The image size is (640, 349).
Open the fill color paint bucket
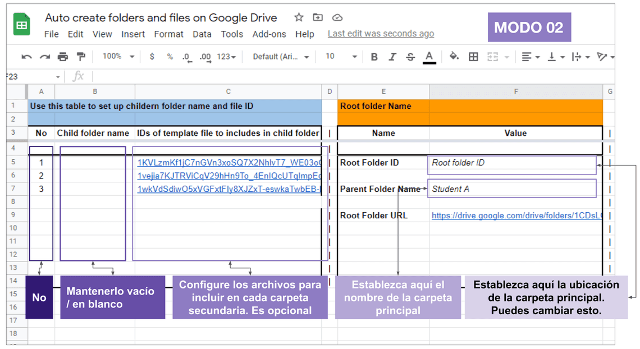(454, 56)
